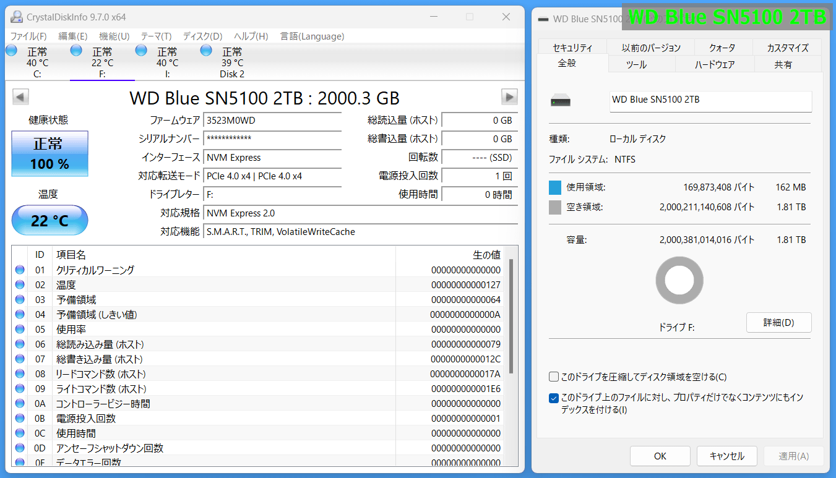Switch to カスタマイズ tab

click(x=788, y=48)
